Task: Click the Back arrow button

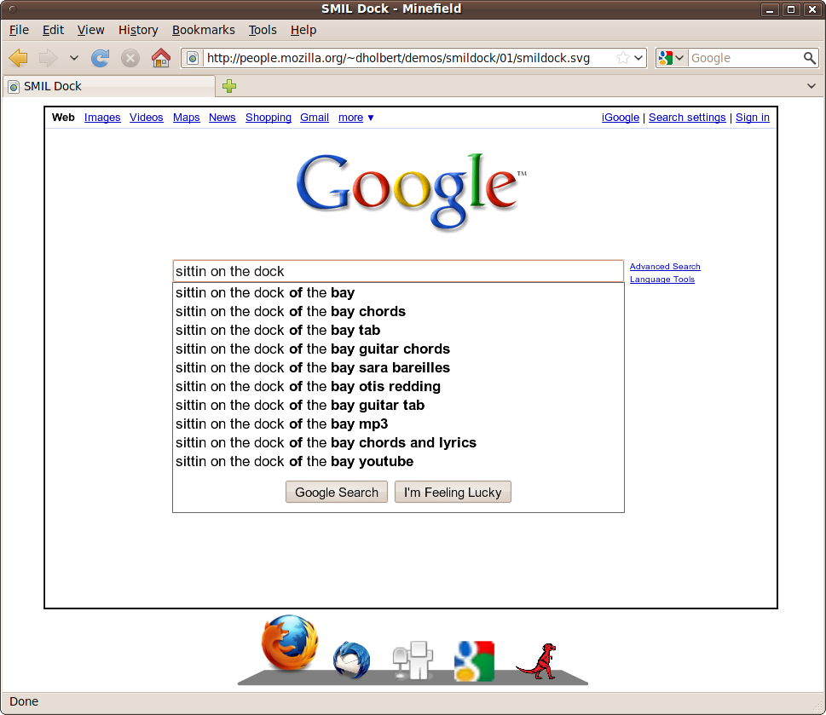Action: click(x=19, y=58)
